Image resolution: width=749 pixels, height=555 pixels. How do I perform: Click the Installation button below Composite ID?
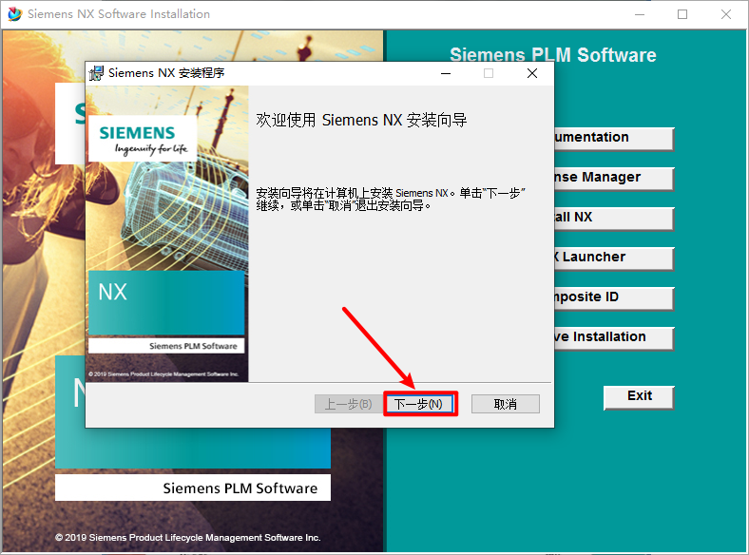point(614,338)
